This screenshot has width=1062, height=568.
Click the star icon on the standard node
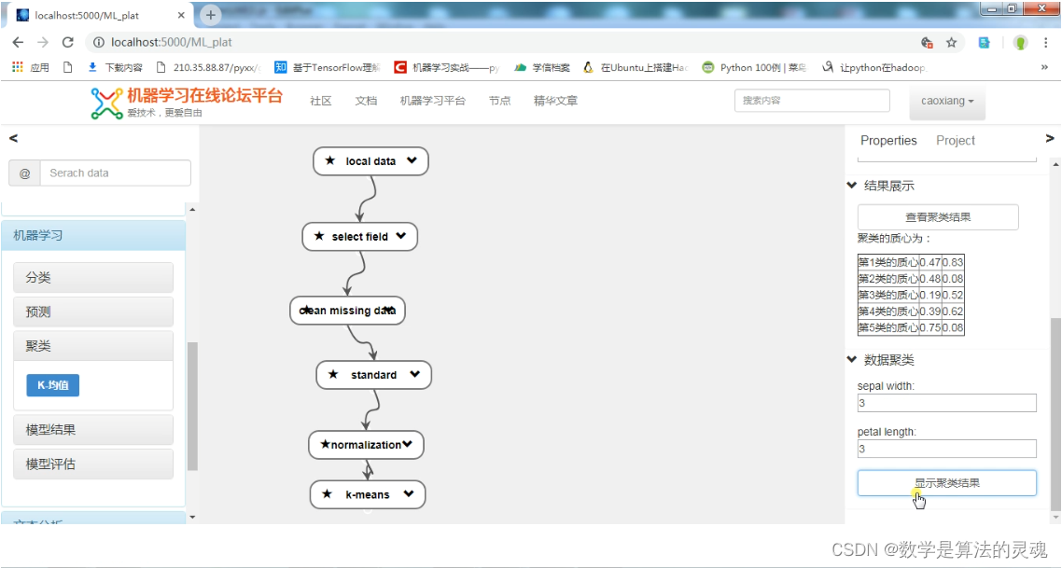tap(335, 375)
